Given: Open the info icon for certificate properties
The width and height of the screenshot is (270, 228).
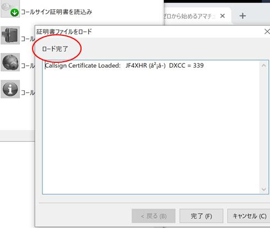Looking at the screenshot, I should click(10, 89).
